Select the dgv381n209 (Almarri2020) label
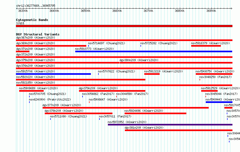240x152 pixels. (x=144, y=128)
